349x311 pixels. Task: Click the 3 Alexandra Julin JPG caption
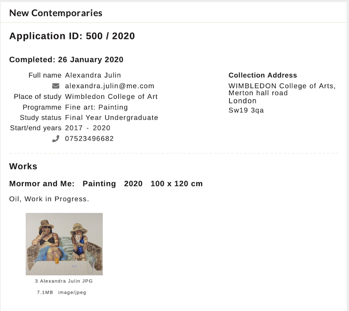64,281
